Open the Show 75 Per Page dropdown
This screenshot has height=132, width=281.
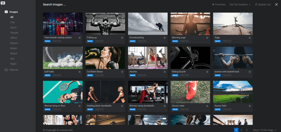(265, 130)
